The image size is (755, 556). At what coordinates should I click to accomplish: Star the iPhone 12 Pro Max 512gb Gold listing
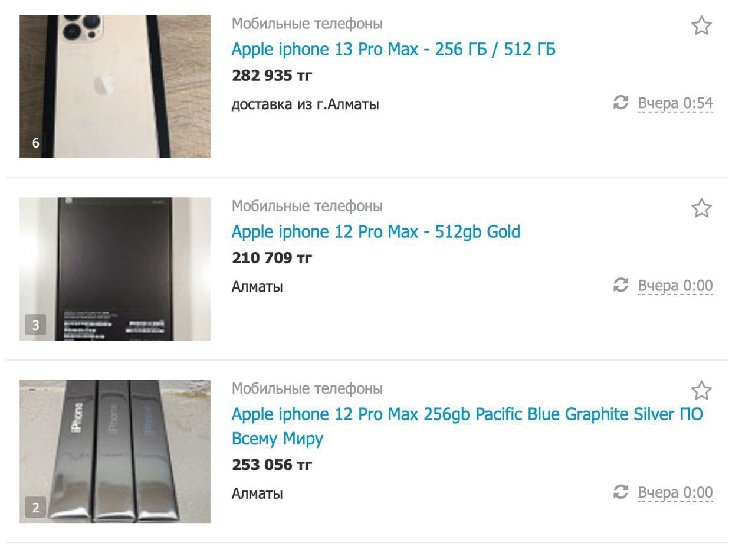click(x=701, y=208)
